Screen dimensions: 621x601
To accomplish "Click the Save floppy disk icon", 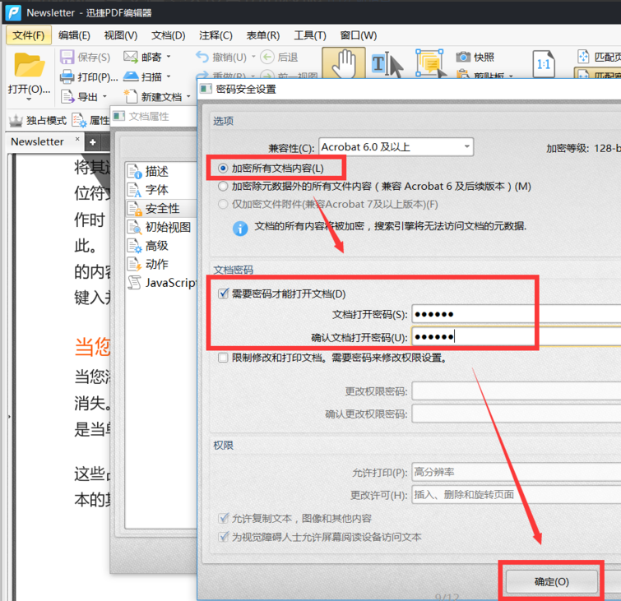I will point(67,57).
